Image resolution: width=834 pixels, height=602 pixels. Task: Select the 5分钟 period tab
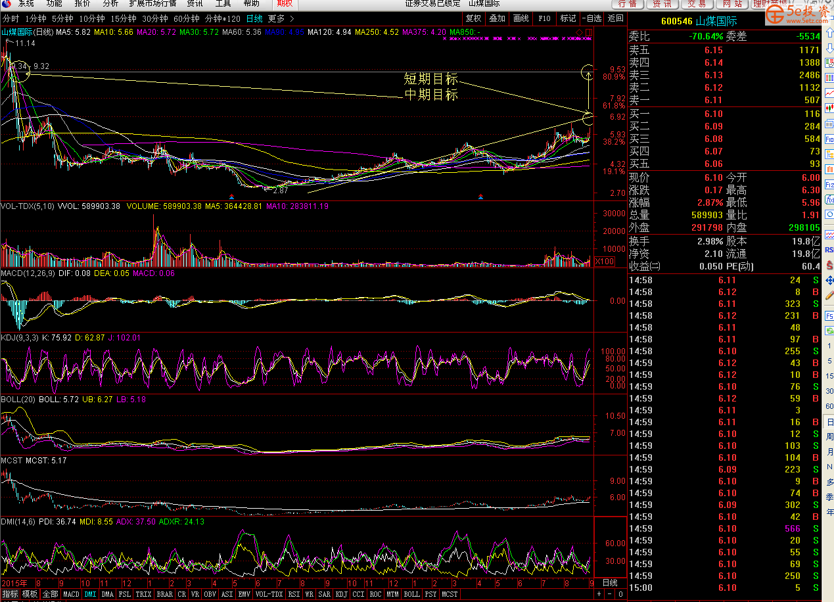pos(62,18)
